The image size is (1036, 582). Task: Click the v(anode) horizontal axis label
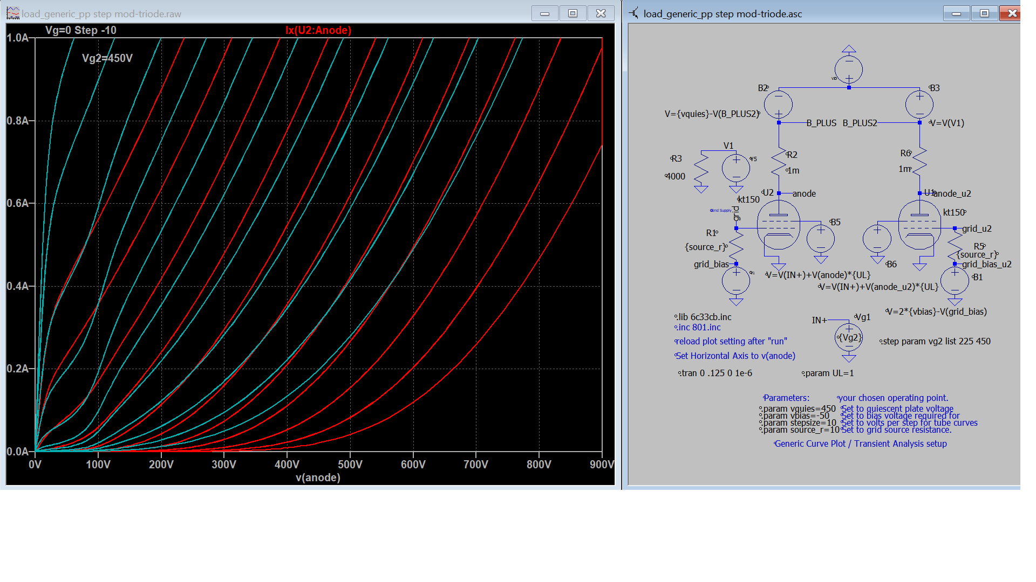click(x=318, y=477)
